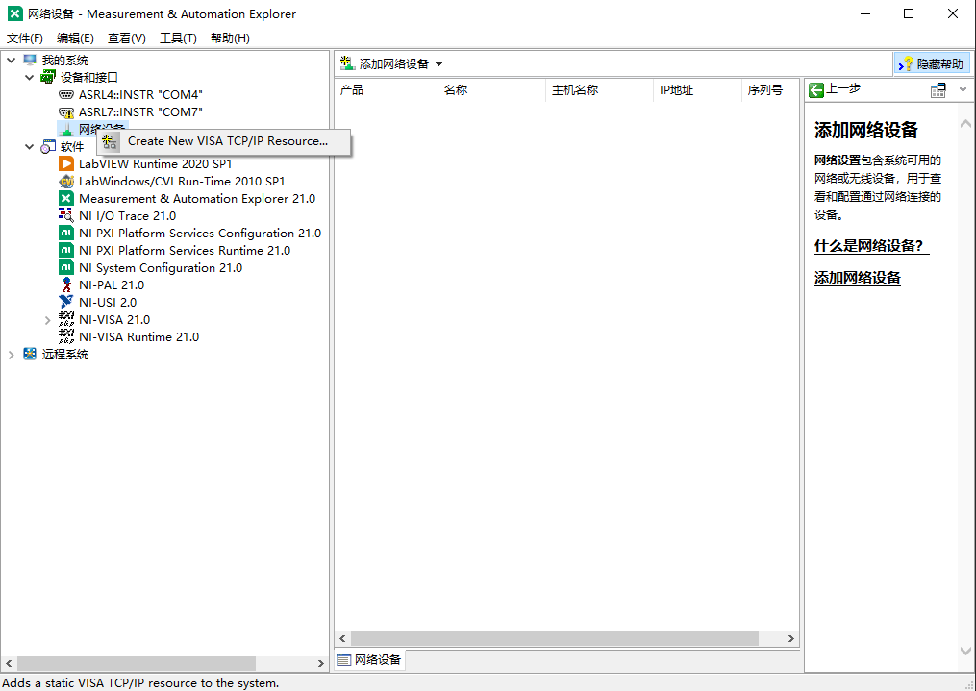Open the help pane options dropdown arrow
Screen dimensions: 976x691
[x=963, y=90]
